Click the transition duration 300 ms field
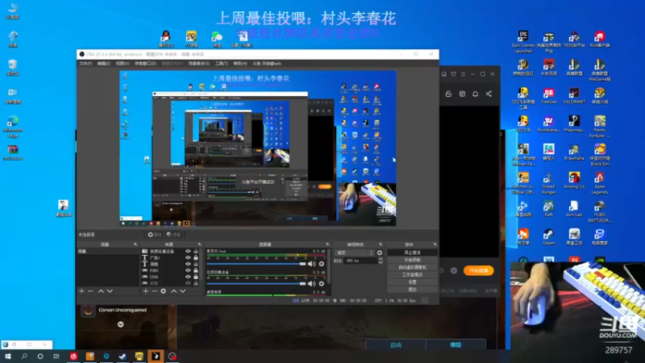645x363 pixels. coord(360,261)
